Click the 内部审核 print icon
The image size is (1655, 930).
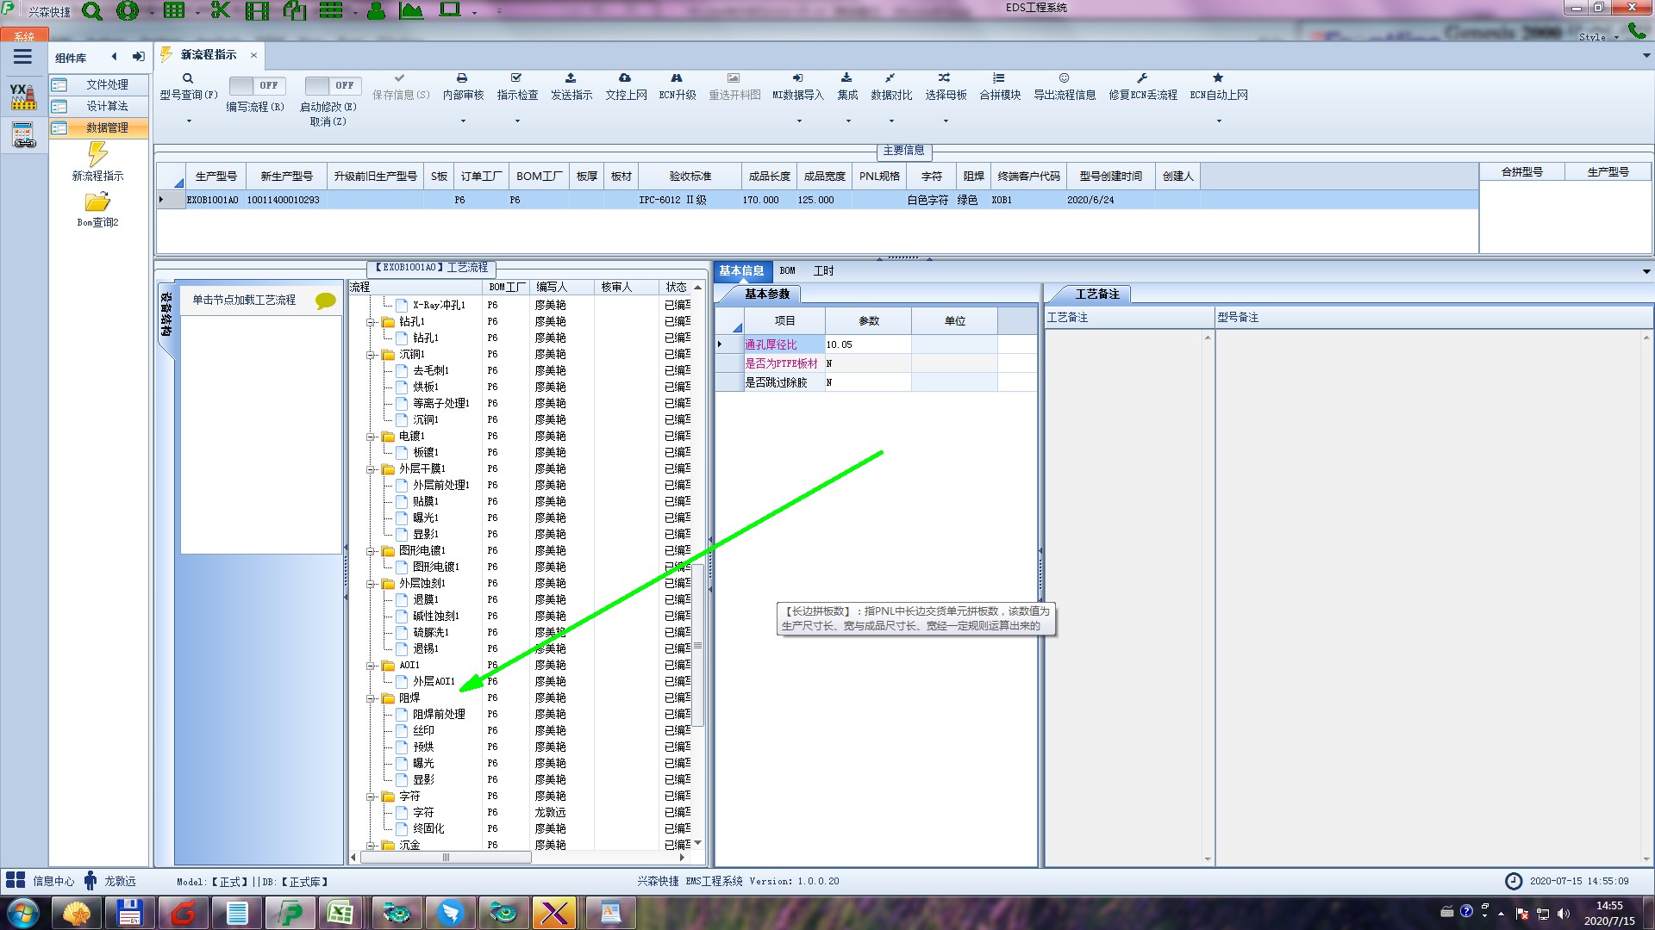[x=462, y=78]
